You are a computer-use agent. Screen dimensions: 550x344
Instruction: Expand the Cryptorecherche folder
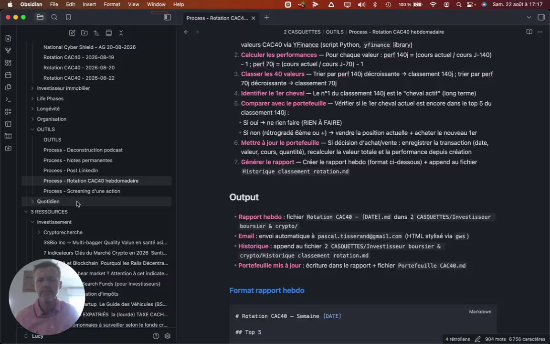(x=39, y=232)
